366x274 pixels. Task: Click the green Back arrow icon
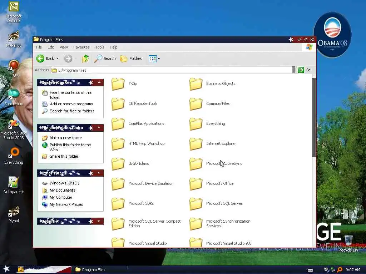click(x=40, y=59)
